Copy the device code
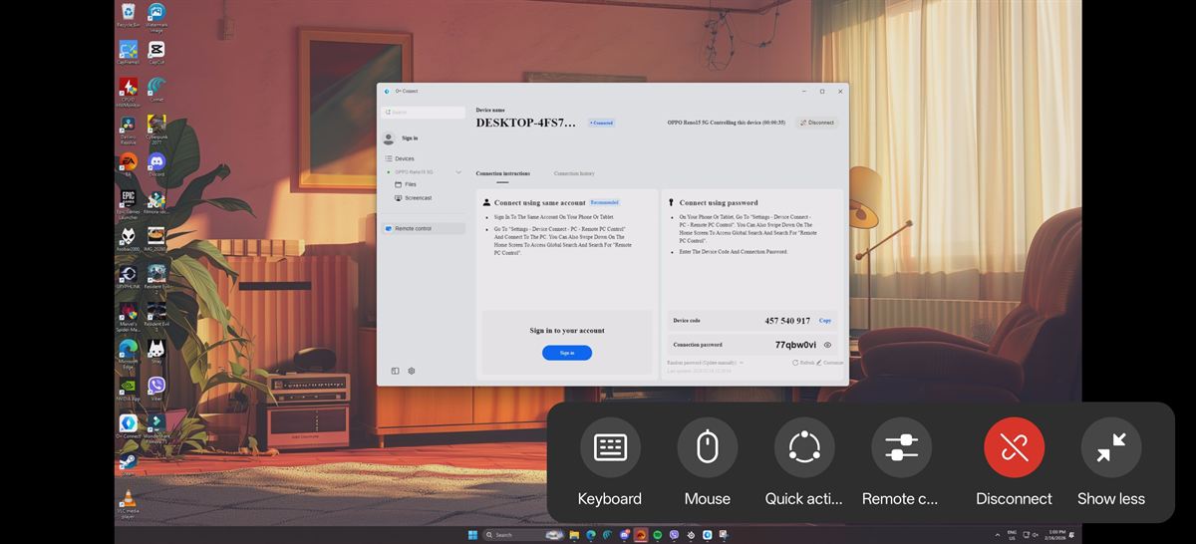Screen dimensions: 1196x544 click(x=825, y=321)
